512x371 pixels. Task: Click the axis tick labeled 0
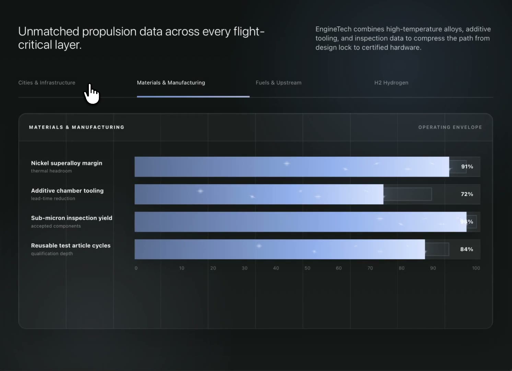[x=136, y=268]
